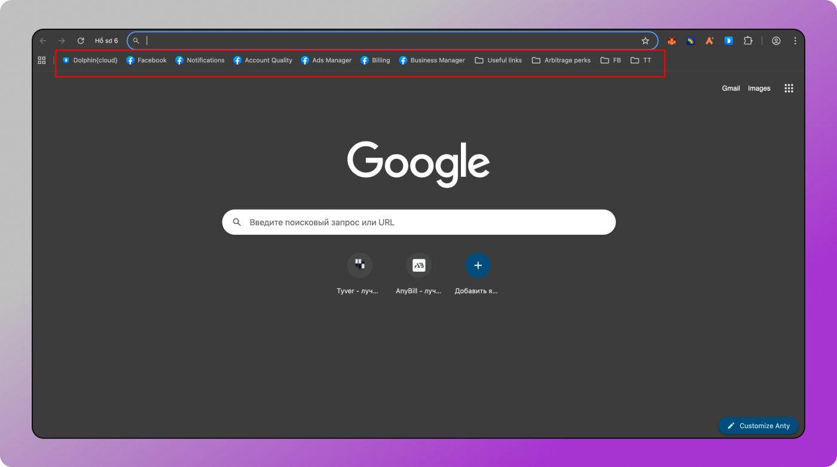The width and height of the screenshot is (837, 467).
Task: Expand the Useful links bookmark folder
Action: pyautogui.click(x=498, y=60)
